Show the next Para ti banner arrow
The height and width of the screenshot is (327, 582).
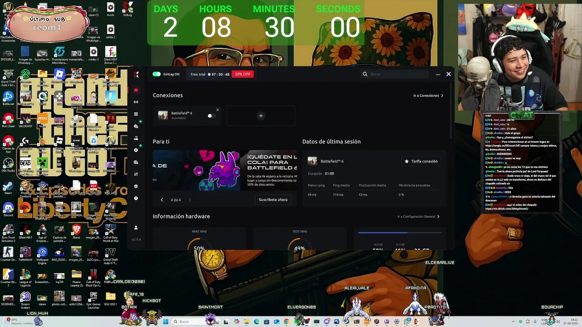click(x=190, y=200)
